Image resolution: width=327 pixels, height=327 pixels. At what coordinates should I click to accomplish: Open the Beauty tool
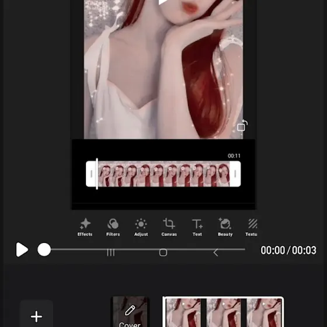coord(225,227)
